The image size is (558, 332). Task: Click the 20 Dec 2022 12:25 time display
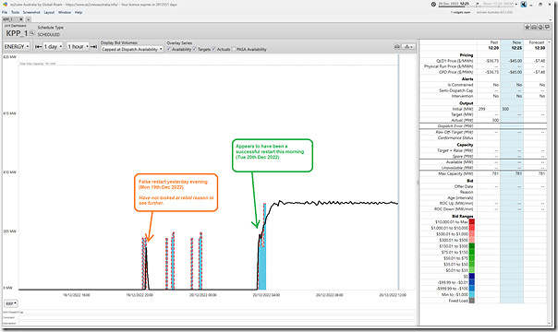pyautogui.click(x=454, y=4)
